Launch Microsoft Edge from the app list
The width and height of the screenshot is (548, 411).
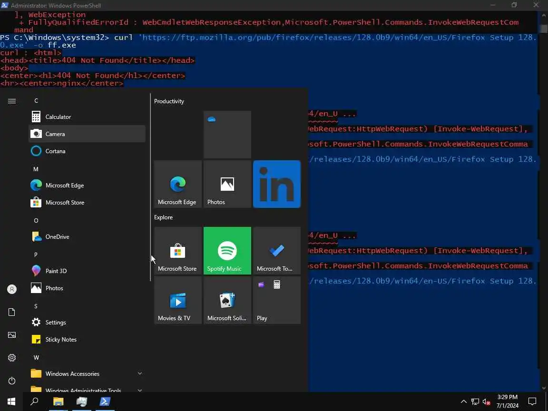87,185
